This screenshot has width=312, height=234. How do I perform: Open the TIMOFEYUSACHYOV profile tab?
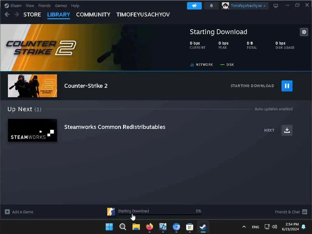(x=143, y=15)
